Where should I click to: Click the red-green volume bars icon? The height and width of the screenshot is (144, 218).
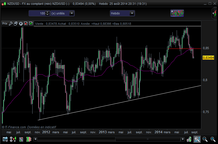(x=29, y=139)
